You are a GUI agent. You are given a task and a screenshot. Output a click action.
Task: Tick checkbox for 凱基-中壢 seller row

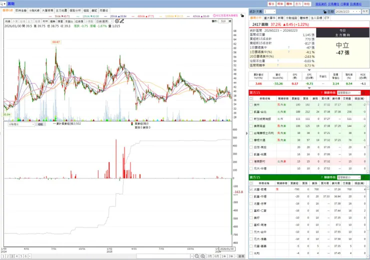251,196
